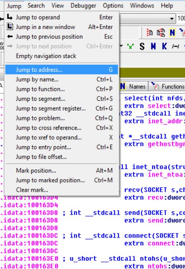Click the green 'x' toolbar icon

(x=130, y=46)
